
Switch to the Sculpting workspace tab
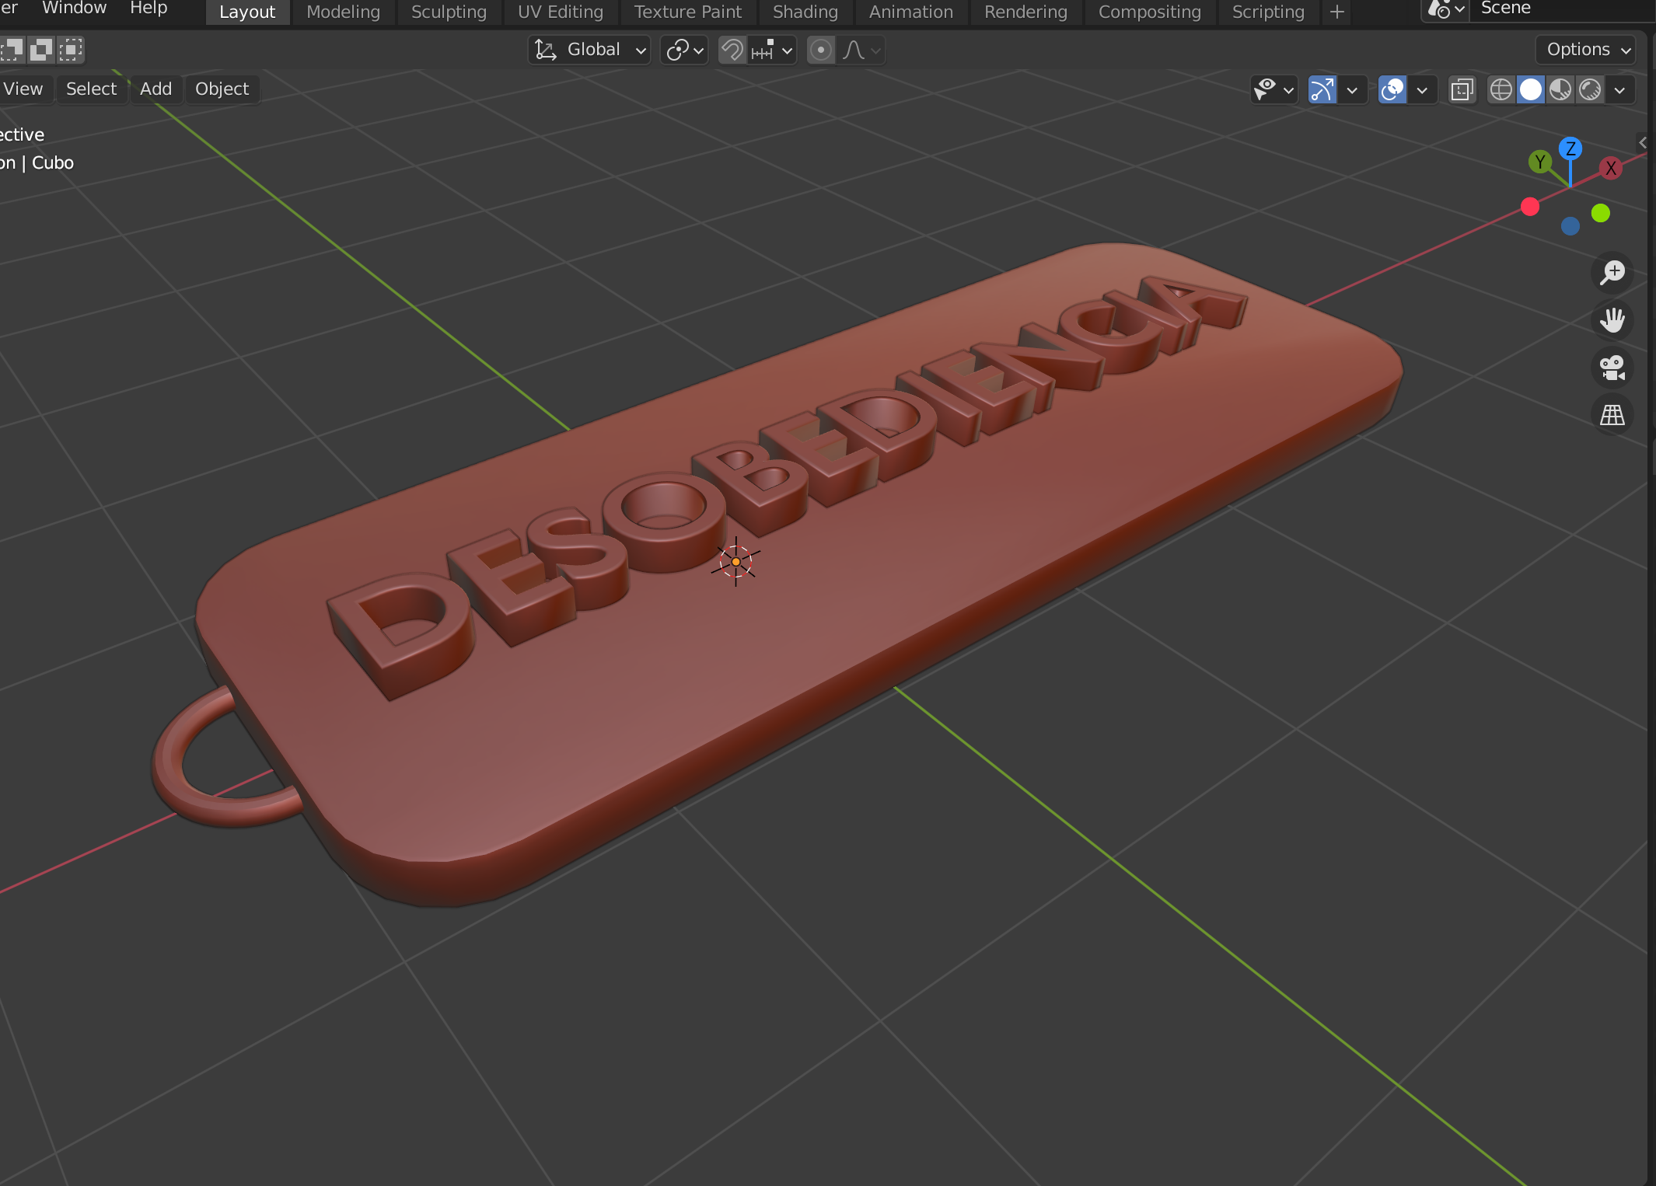(x=449, y=12)
